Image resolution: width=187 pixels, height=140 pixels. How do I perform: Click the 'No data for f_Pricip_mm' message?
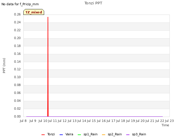point(20,4)
